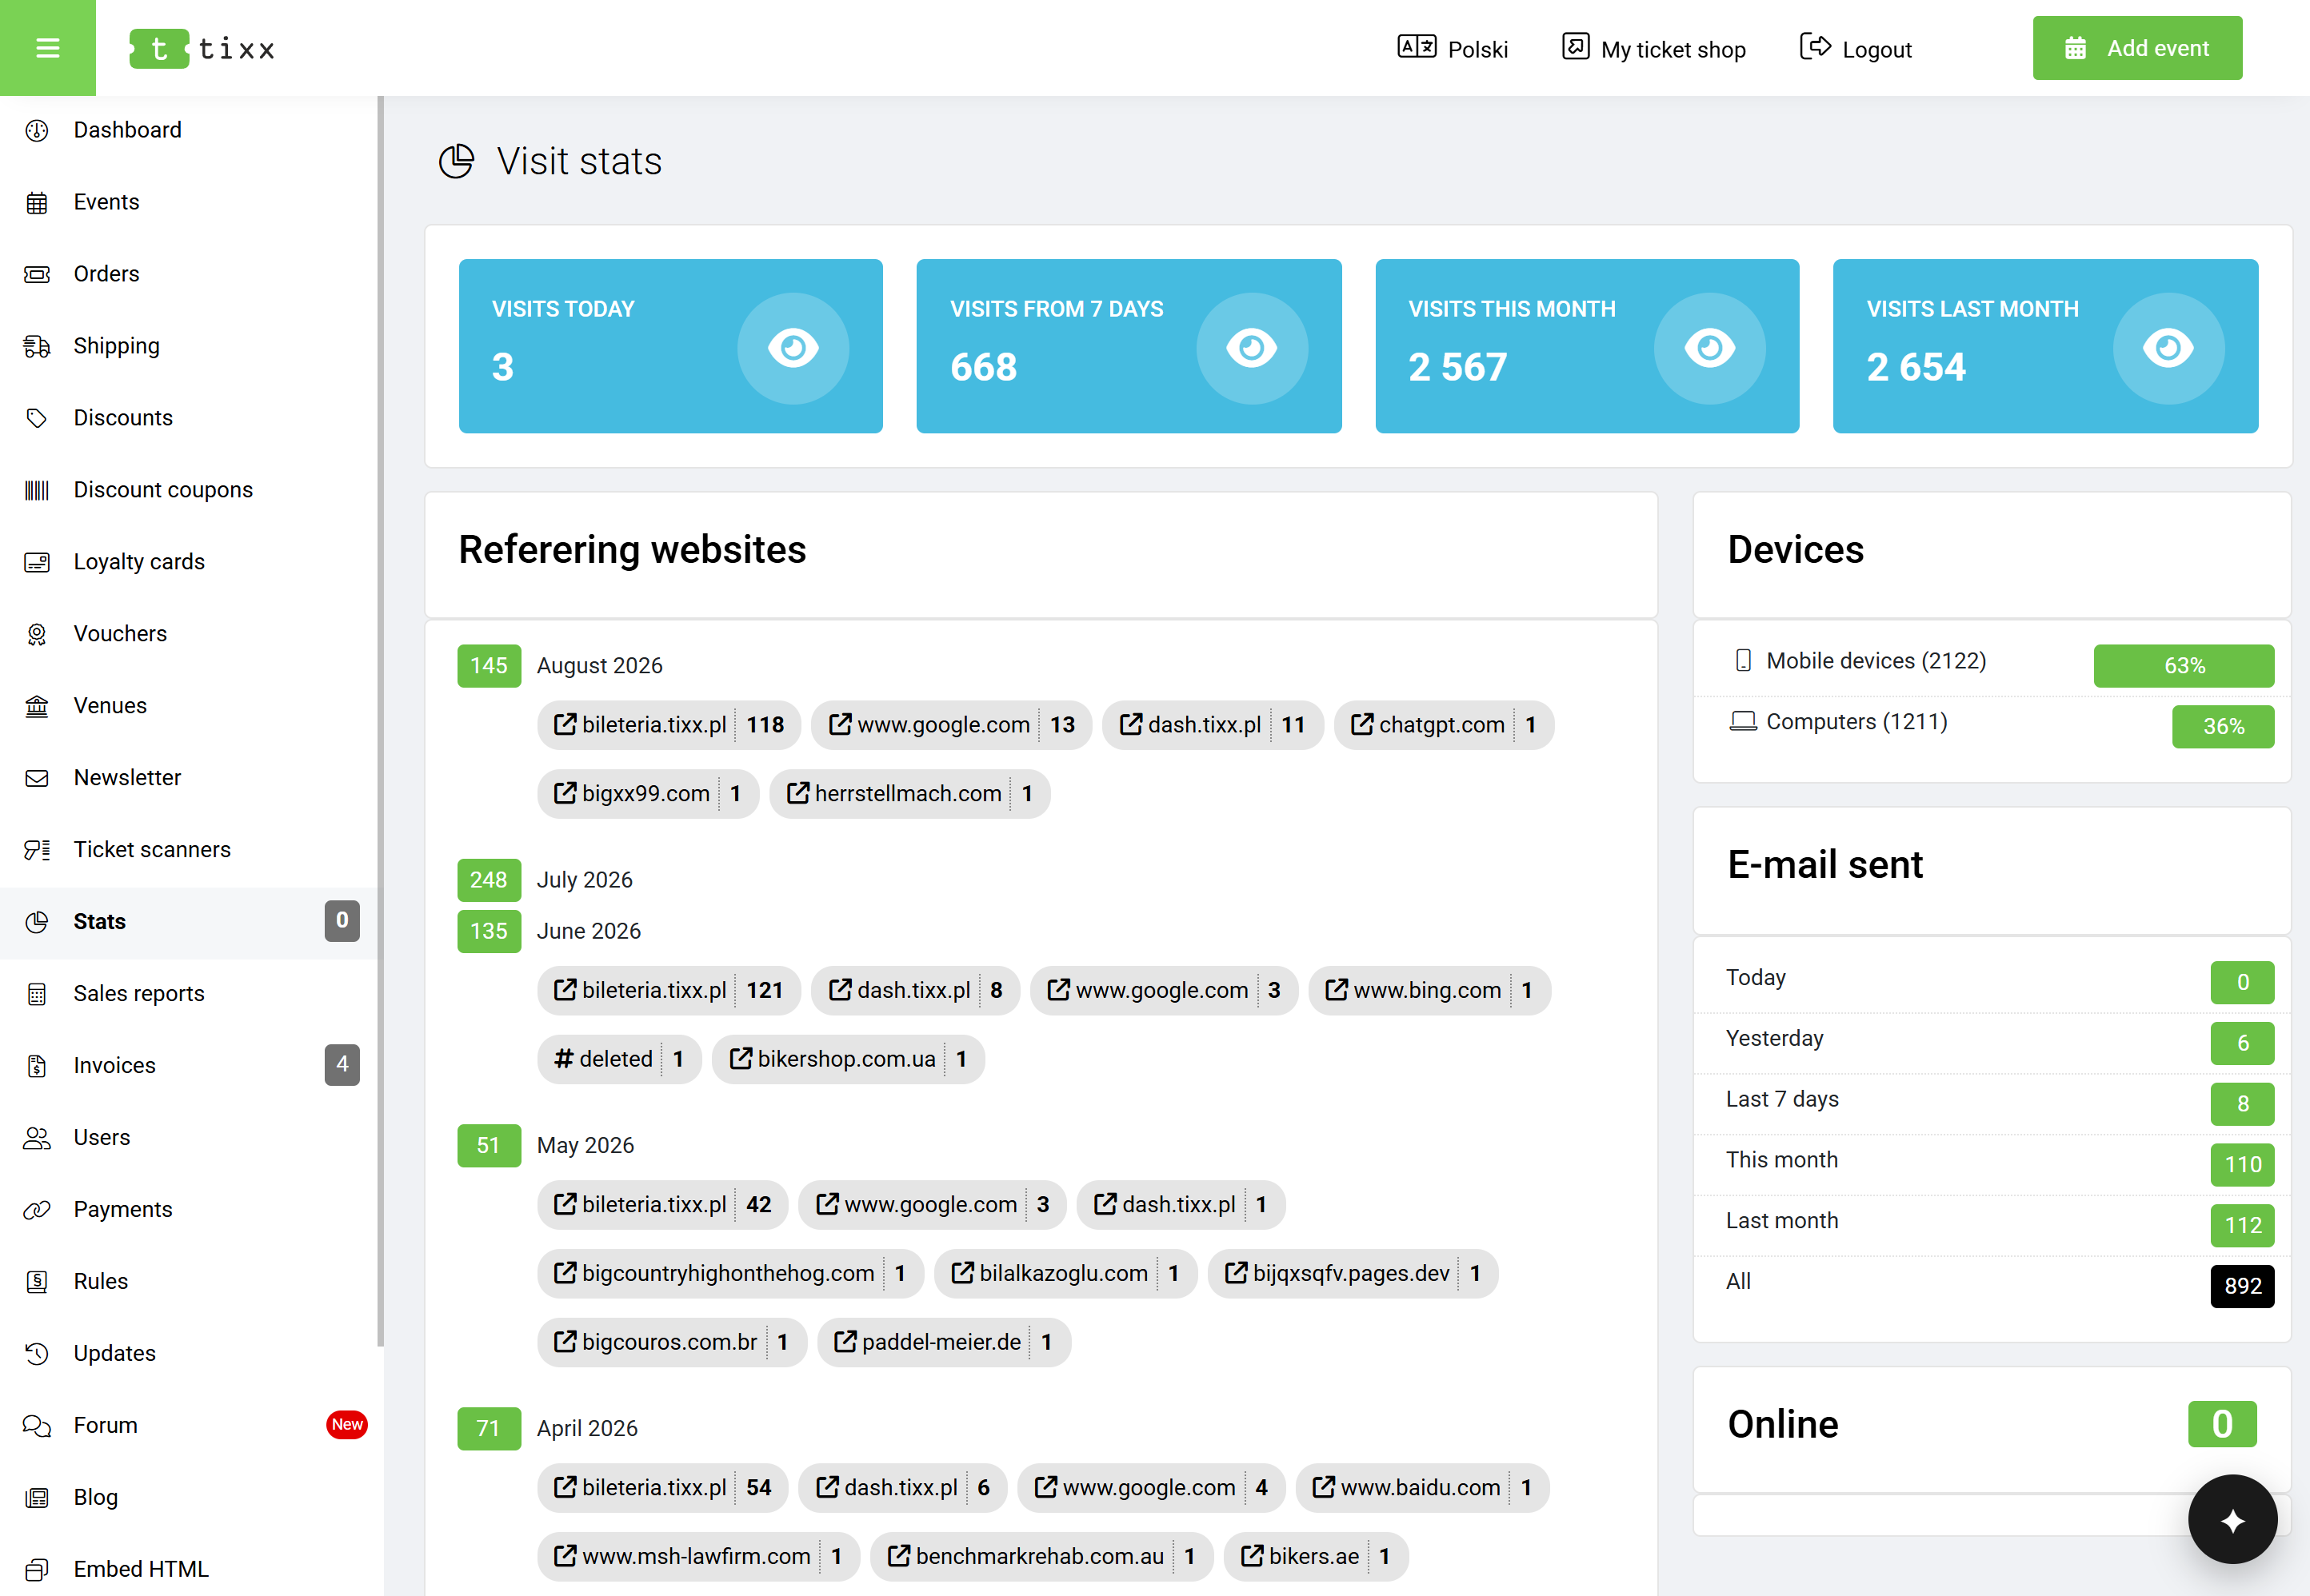
Task: Toggle the hamburger menu button
Action: [x=48, y=48]
